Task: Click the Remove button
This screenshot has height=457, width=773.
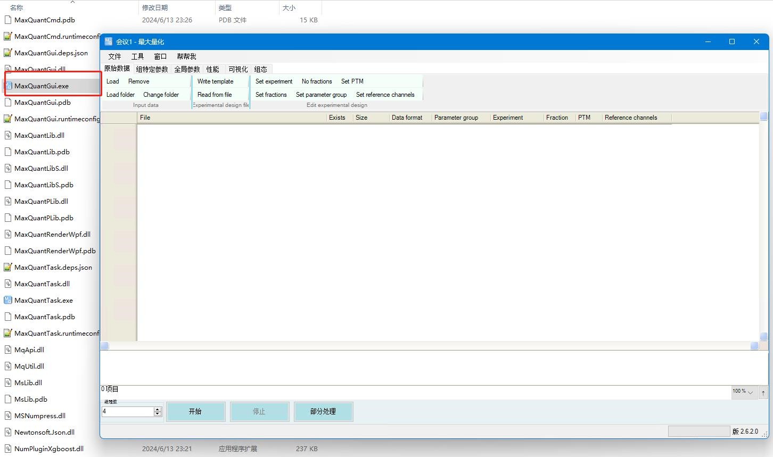Action: (x=138, y=81)
